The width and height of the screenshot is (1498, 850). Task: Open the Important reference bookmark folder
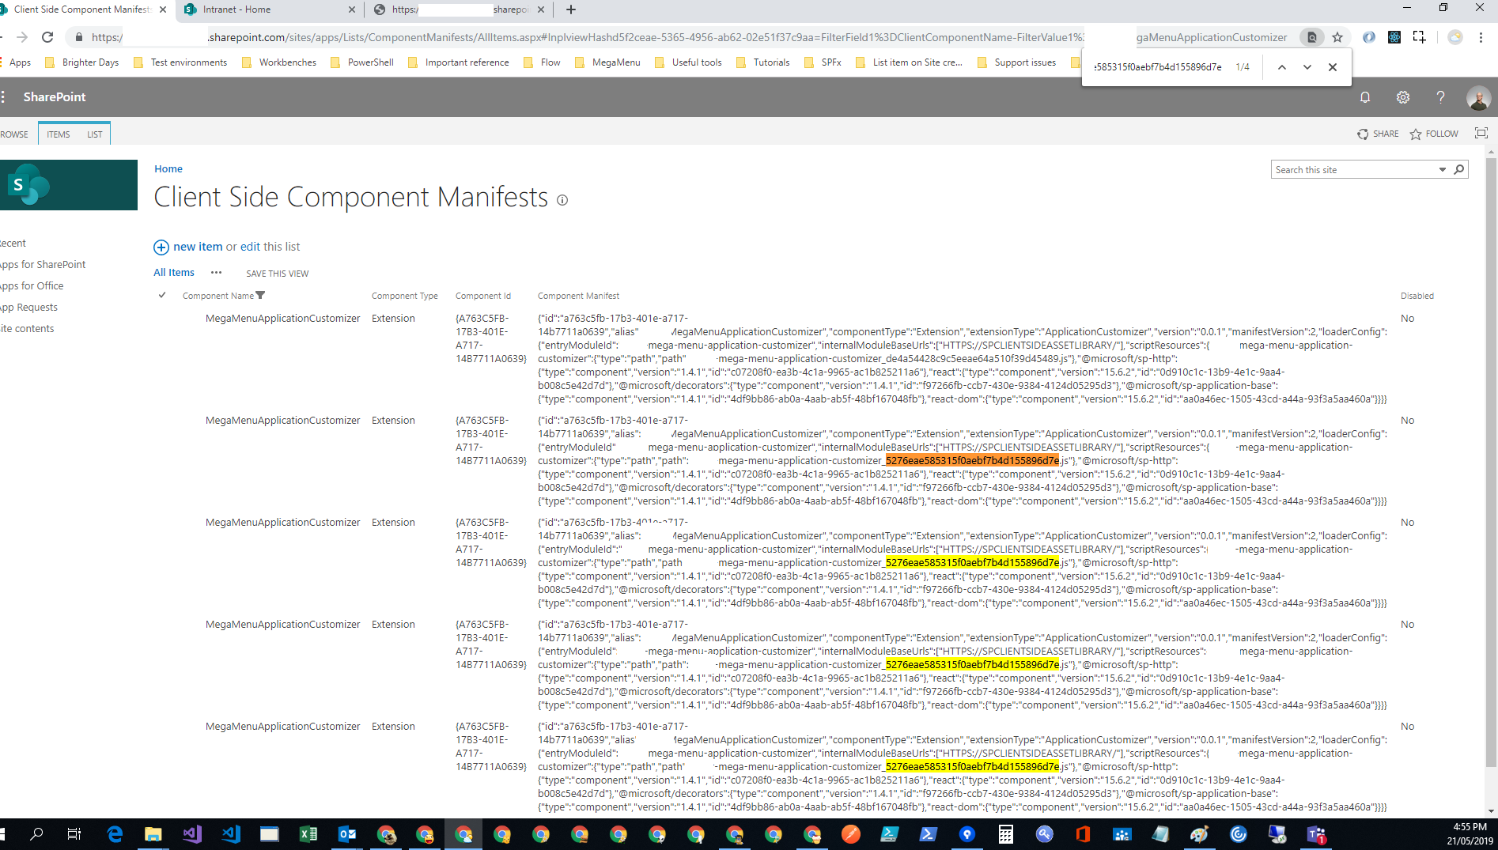tap(459, 62)
